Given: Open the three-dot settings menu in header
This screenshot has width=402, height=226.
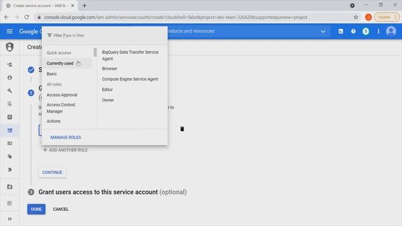Looking at the screenshot, I should [x=378, y=31].
